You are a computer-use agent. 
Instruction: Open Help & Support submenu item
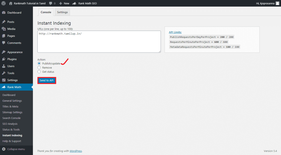[12, 141]
